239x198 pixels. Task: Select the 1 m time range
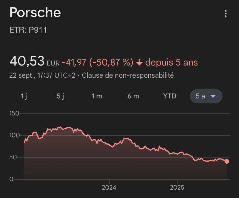(x=97, y=96)
